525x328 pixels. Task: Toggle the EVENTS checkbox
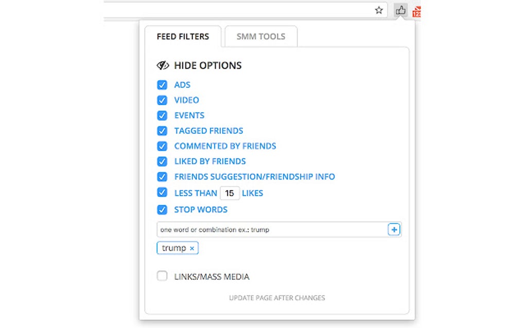[162, 115]
